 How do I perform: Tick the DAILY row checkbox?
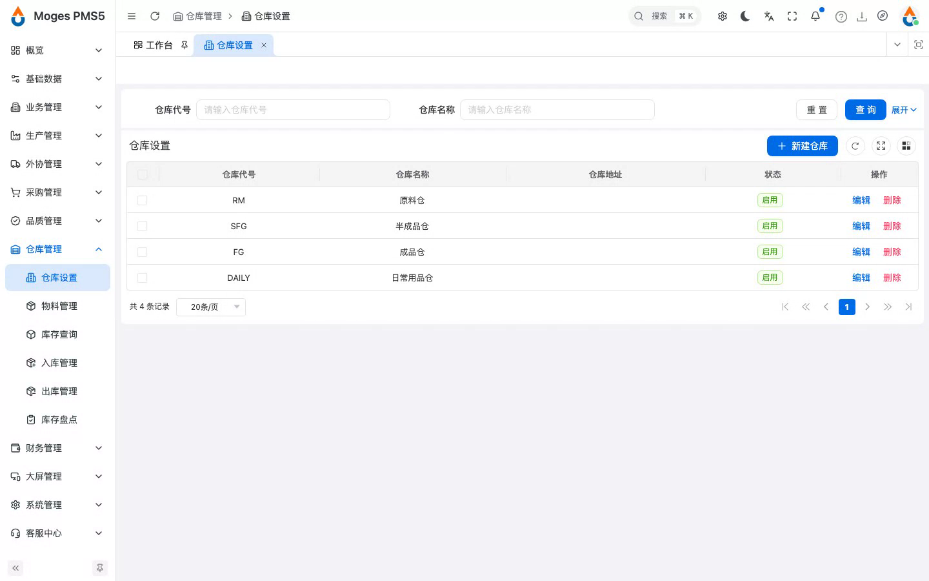point(143,278)
